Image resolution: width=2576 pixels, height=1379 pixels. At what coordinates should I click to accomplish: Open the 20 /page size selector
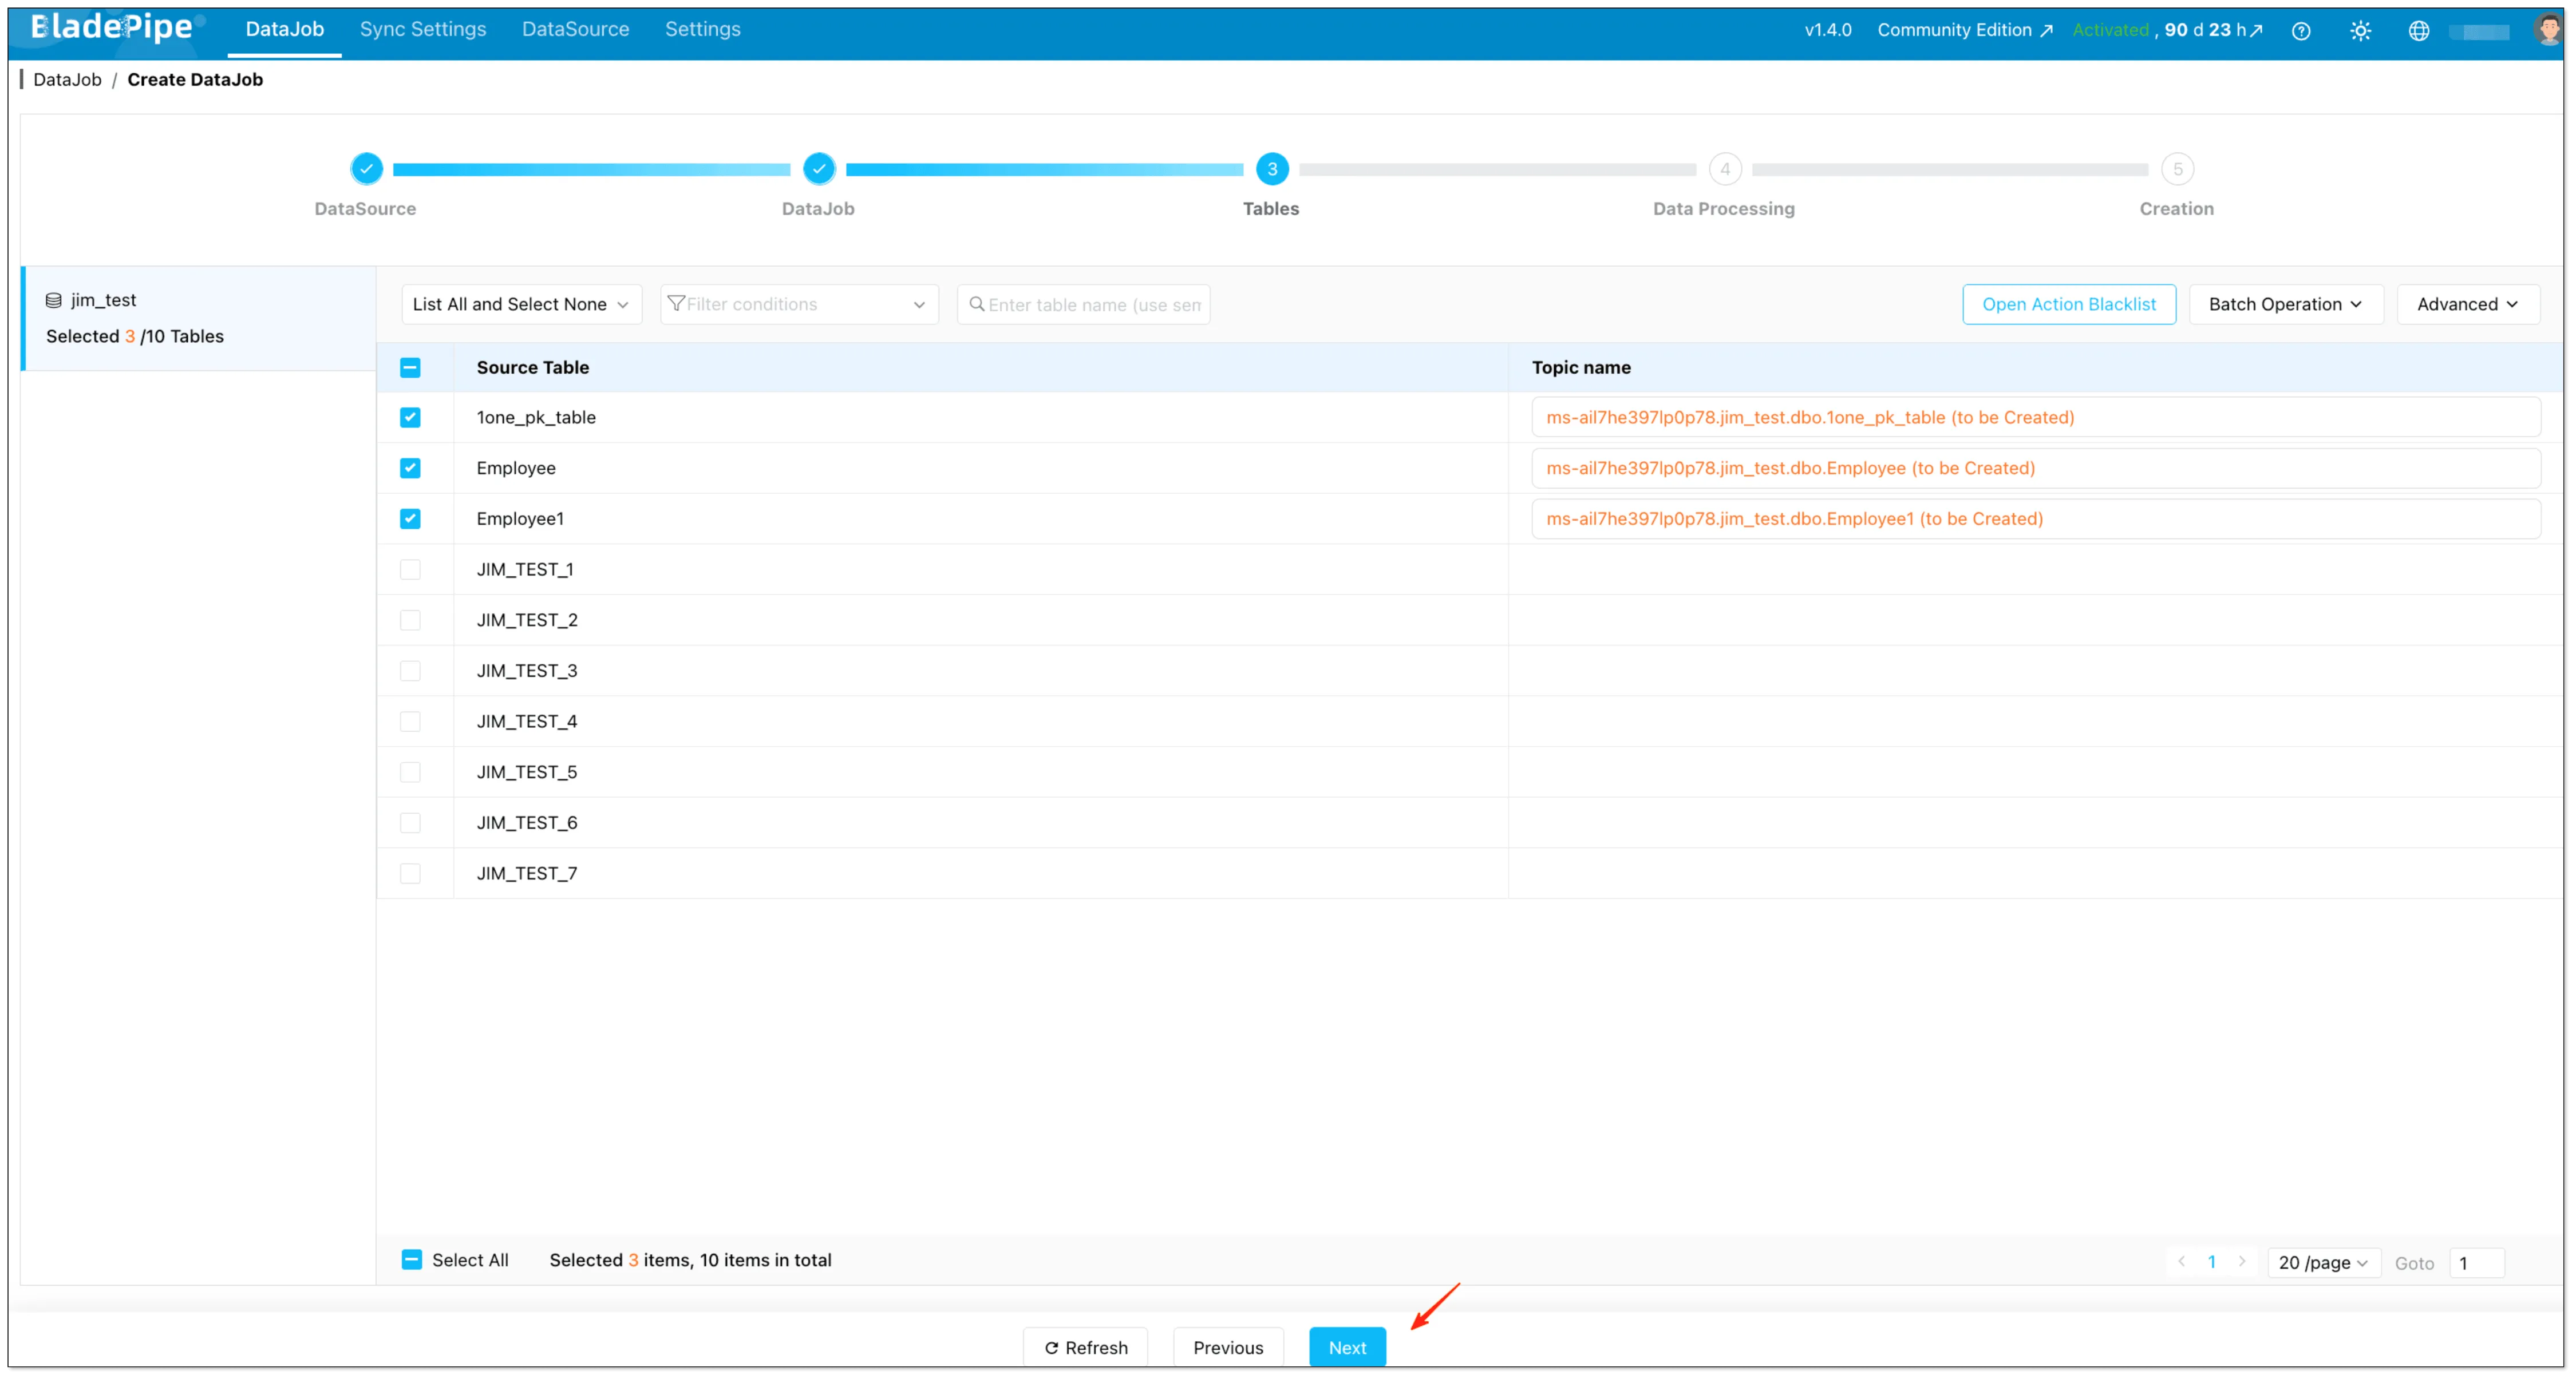pyautogui.click(x=2323, y=1262)
